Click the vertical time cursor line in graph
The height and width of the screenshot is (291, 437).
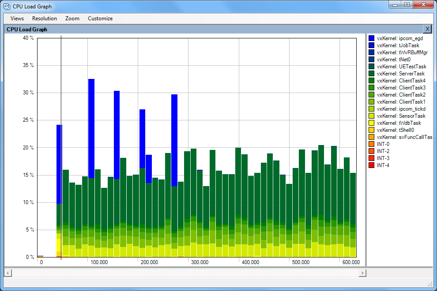(61, 148)
